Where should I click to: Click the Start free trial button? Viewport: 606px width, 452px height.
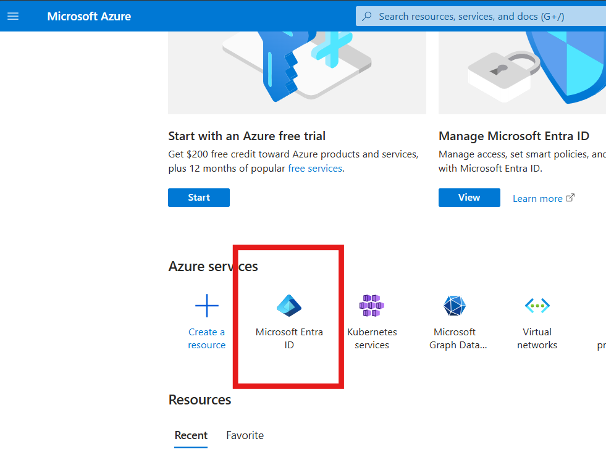[199, 198]
